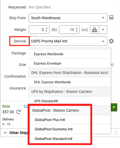
Task: Click the scale weight icon
Action: [95, 30]
